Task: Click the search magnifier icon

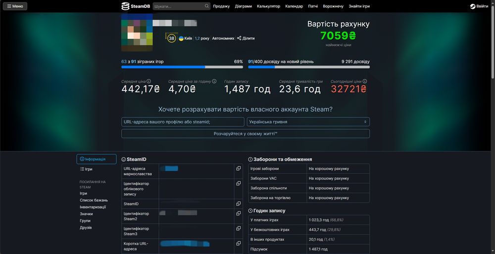Action: [x=207, y=6]
